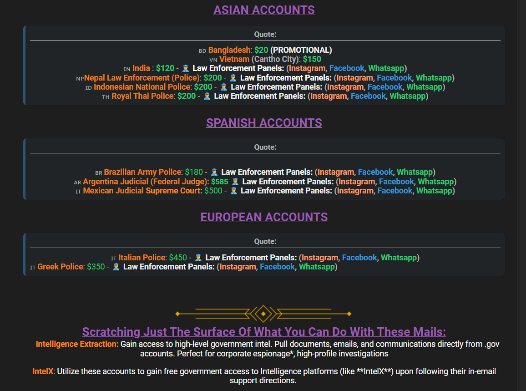Click the VN flag code before Vietnam

pyautogui.click(x=213, y=60)
